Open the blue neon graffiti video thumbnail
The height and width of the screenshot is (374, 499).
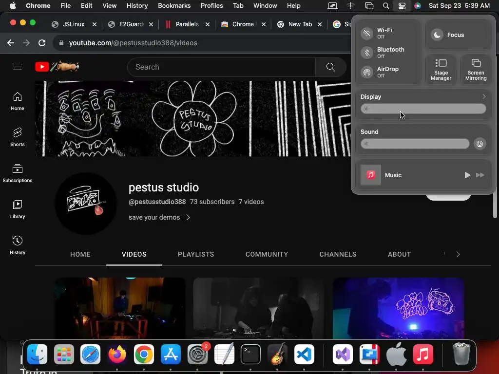398,308
